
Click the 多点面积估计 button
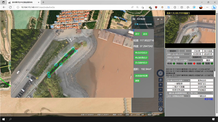click(141, 63)
